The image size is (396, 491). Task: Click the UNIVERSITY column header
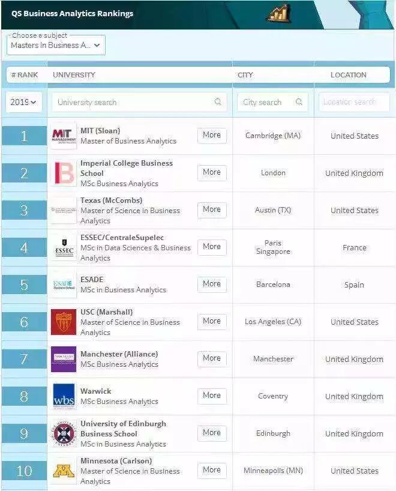74,75
